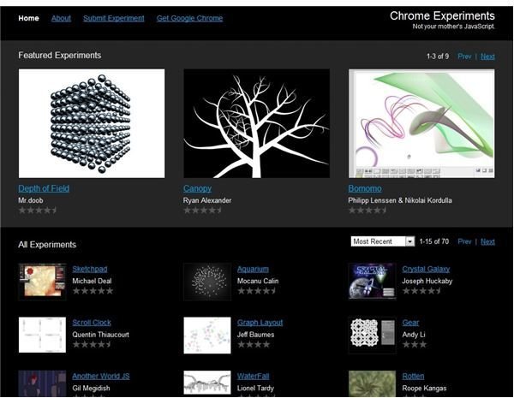Click Prev in All Experiments pager

(x=464, y=241)
